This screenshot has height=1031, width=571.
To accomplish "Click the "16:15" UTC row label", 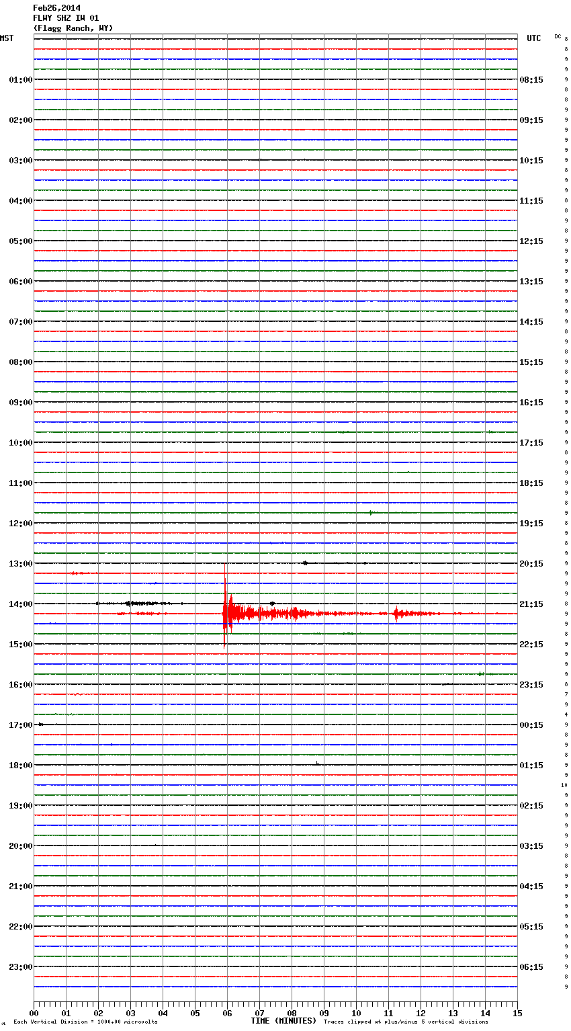I will click(x=531, y=403).
